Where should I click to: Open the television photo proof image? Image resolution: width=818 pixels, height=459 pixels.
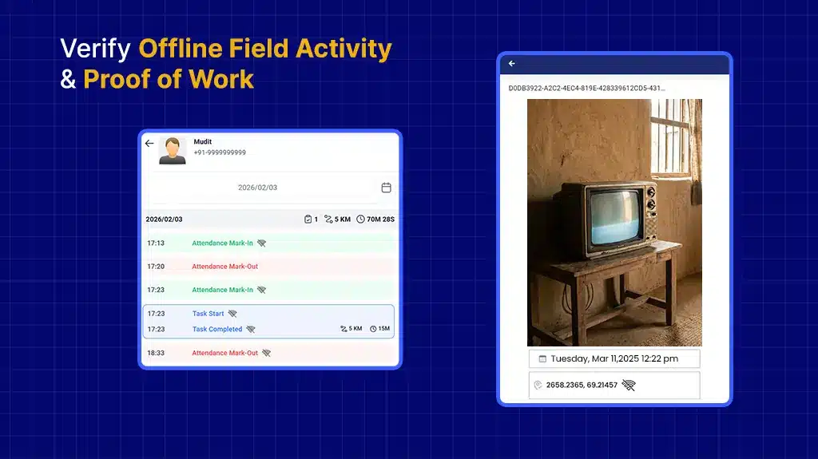click(x=614, y=223)
